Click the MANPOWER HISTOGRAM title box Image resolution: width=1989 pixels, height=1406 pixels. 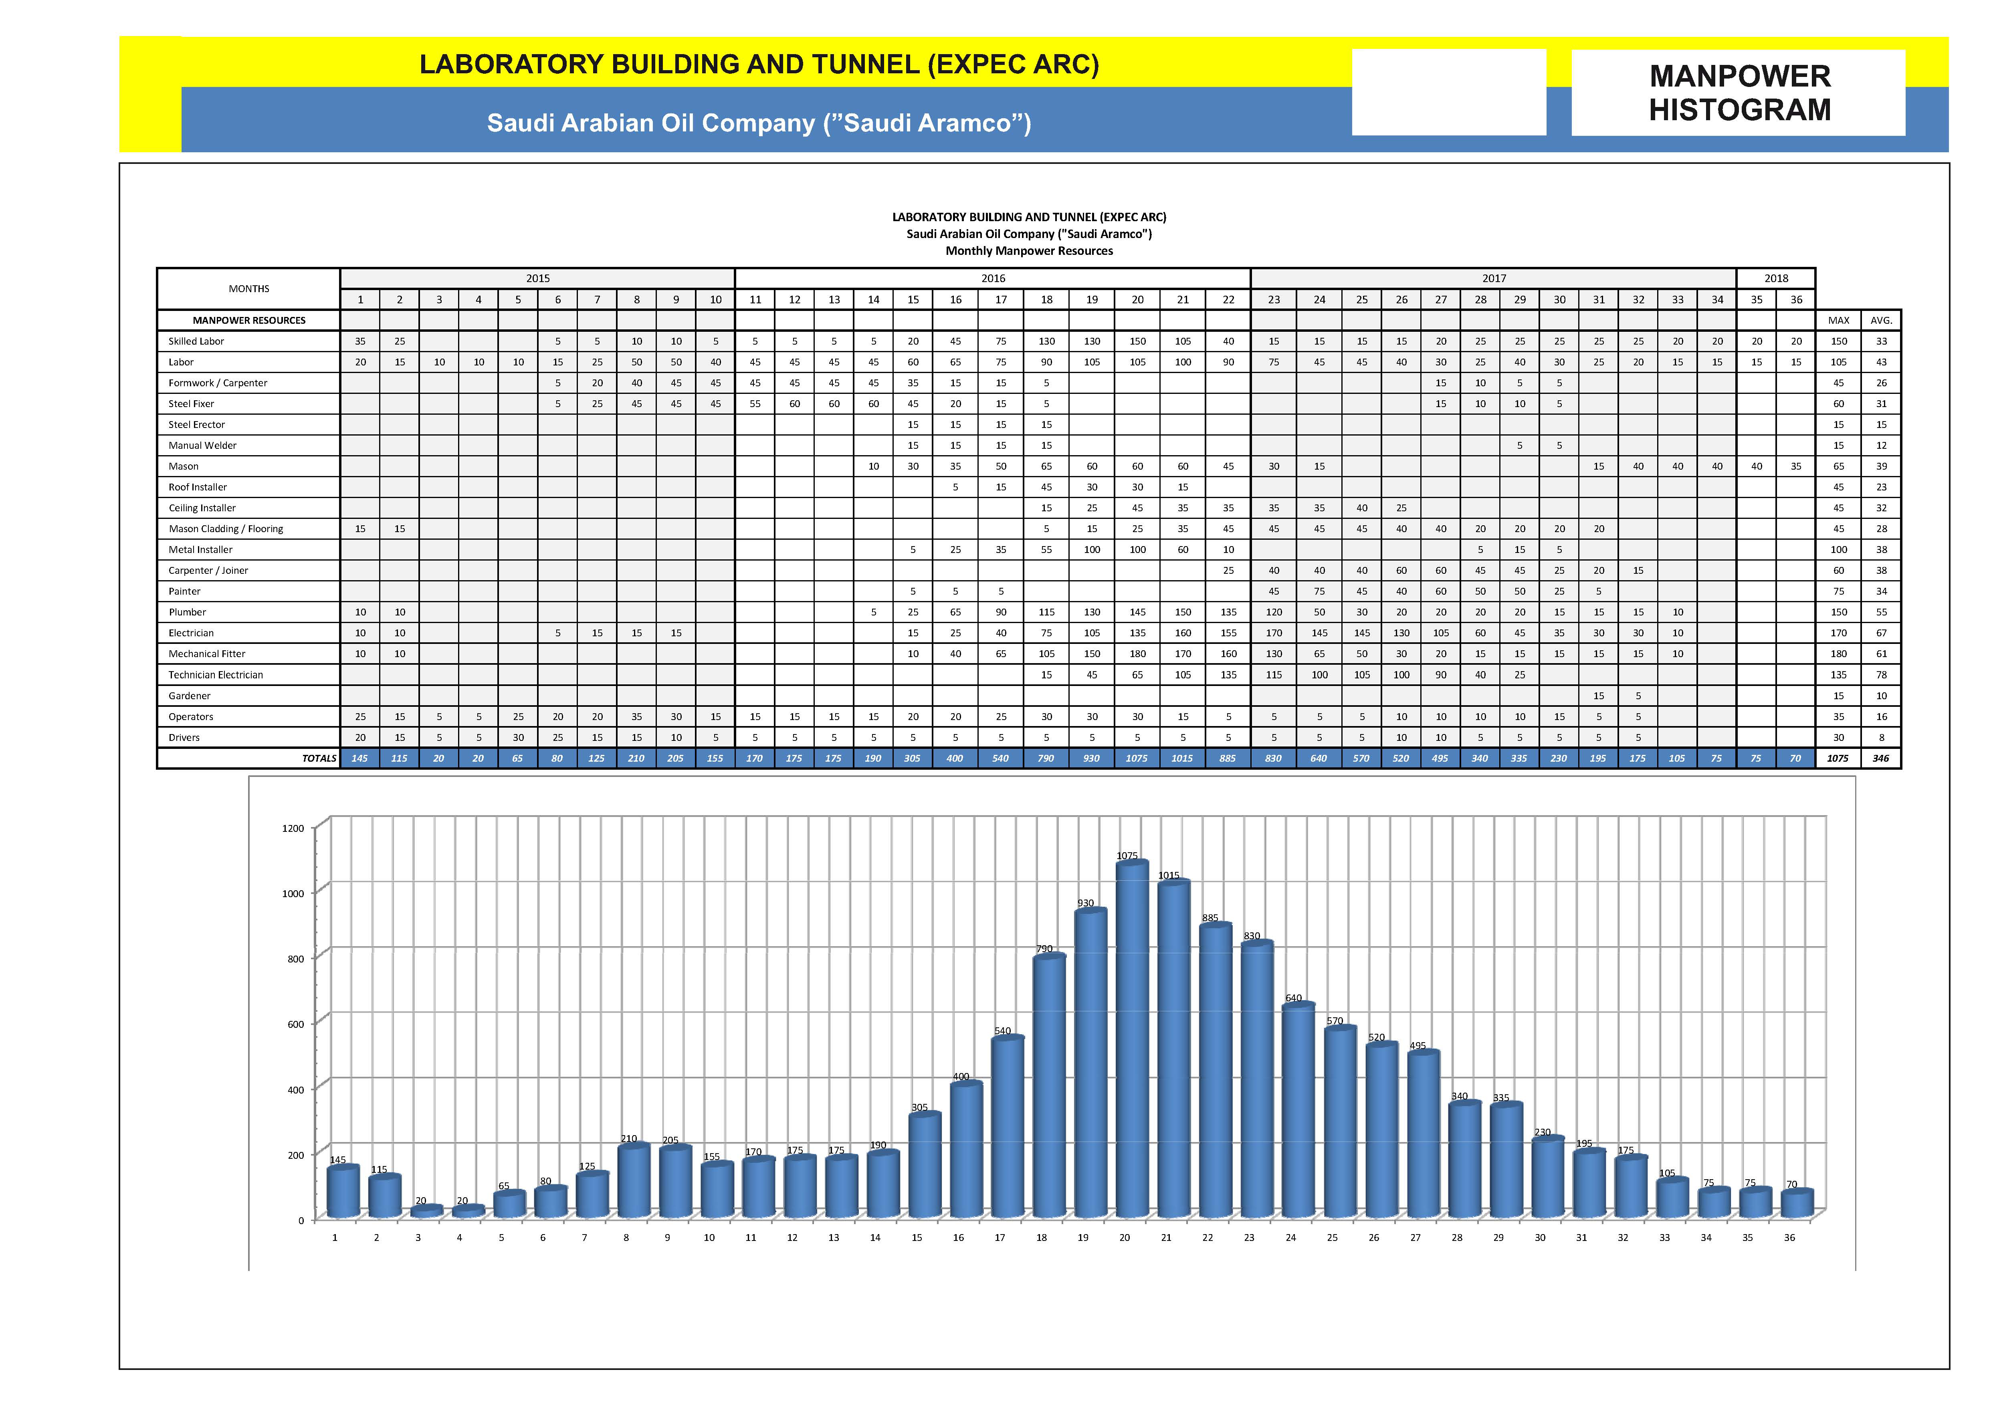coord(1738,93)
